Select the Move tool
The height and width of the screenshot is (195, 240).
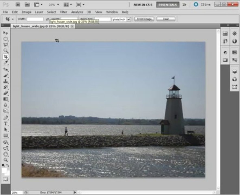tap(6, 33)
